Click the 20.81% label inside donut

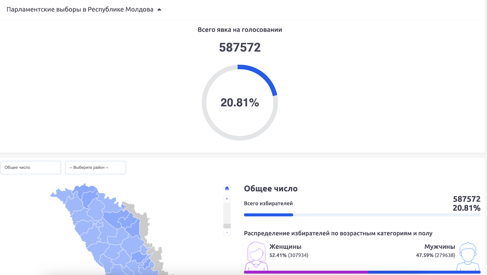click(239, 103)
